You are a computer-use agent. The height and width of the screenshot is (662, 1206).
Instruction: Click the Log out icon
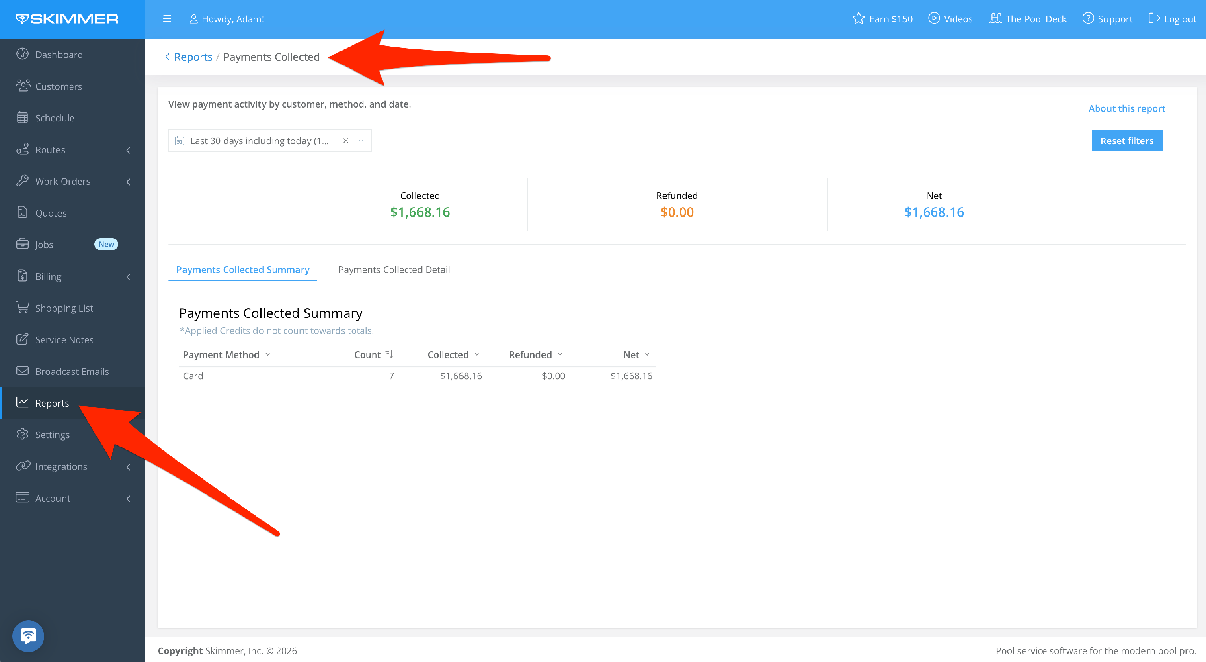(1154, 19)
